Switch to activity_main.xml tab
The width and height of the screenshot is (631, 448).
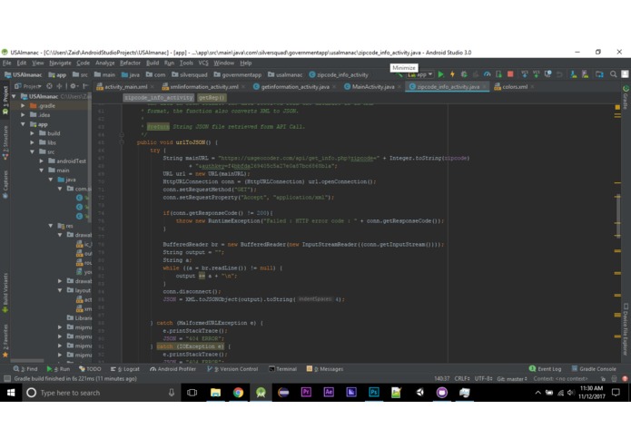tap(125, 87)
